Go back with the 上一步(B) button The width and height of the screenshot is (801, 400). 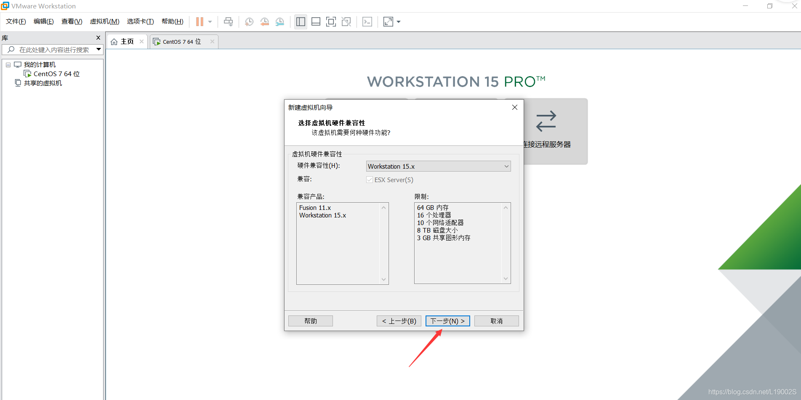[x=399, y=321]
